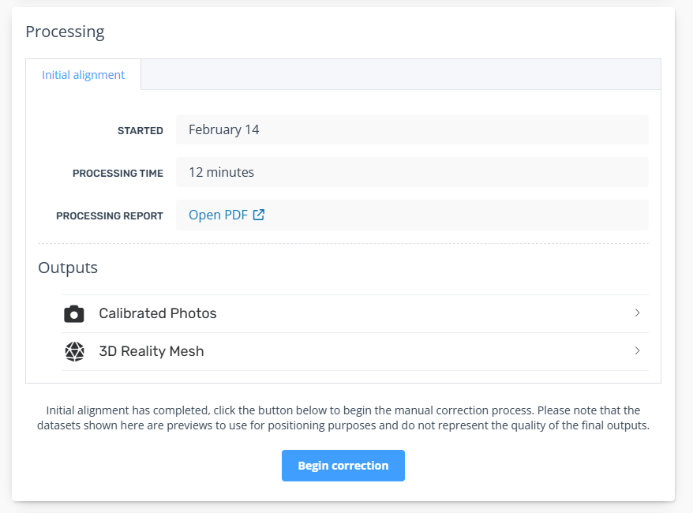693x513 pixels.
Task: Click the Open PDF link
Action: (x=218, y=215)
